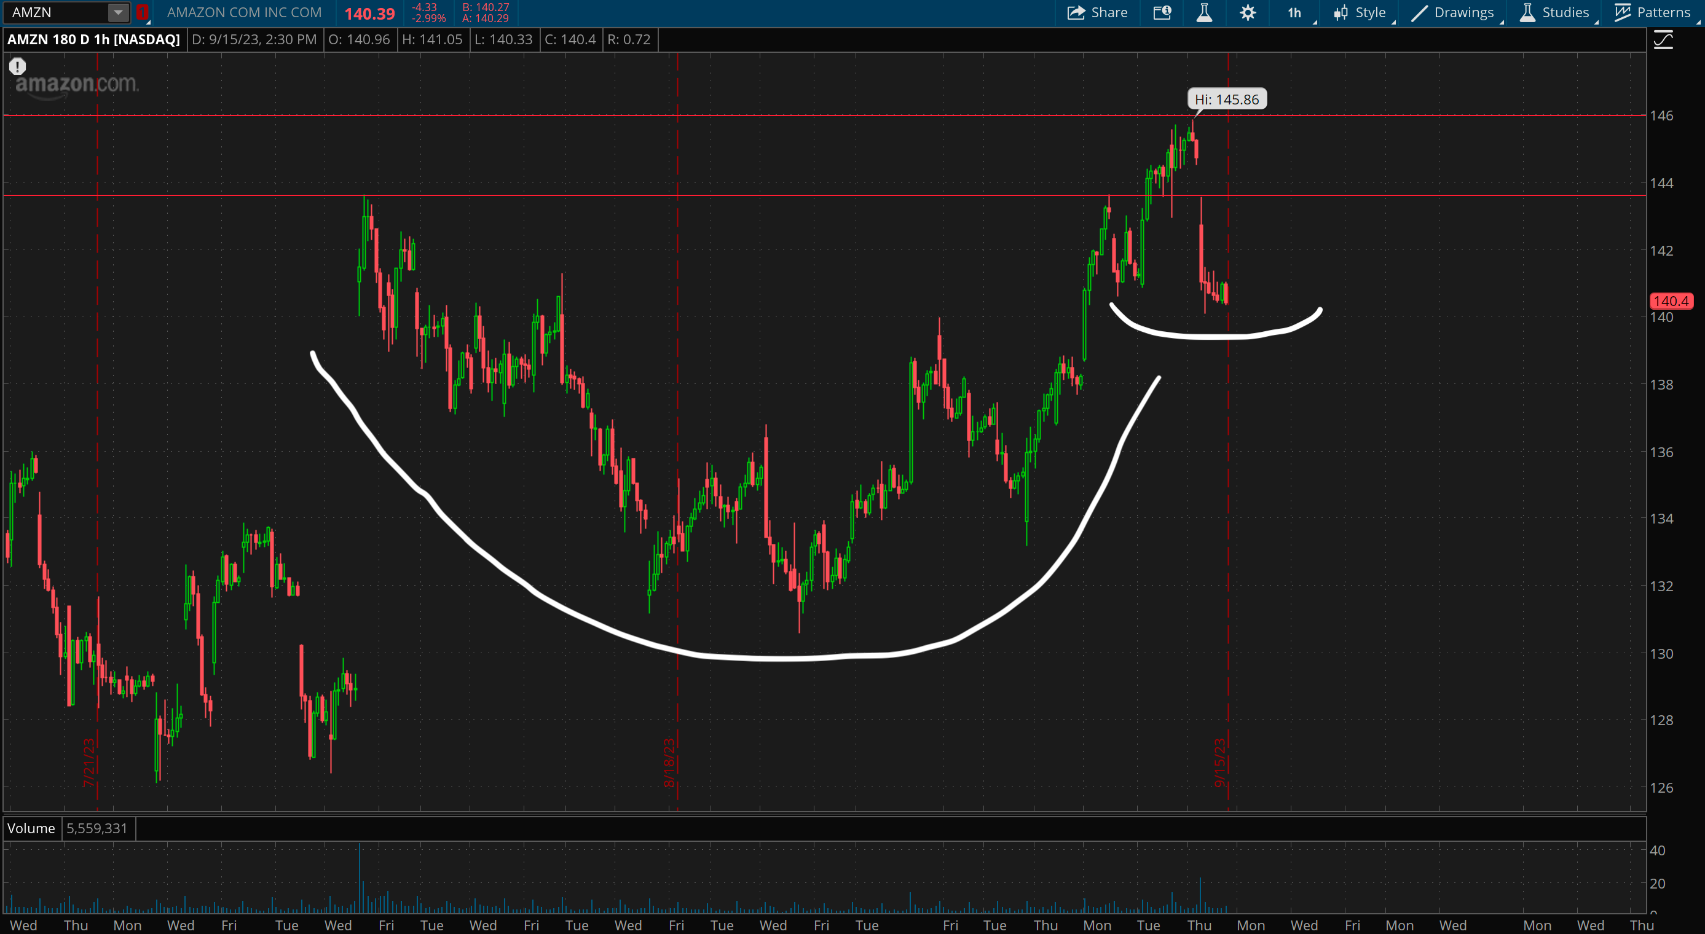Click the 126 price axis label
This screenshot has width=1705, height=934.
tap(1661, 788)
